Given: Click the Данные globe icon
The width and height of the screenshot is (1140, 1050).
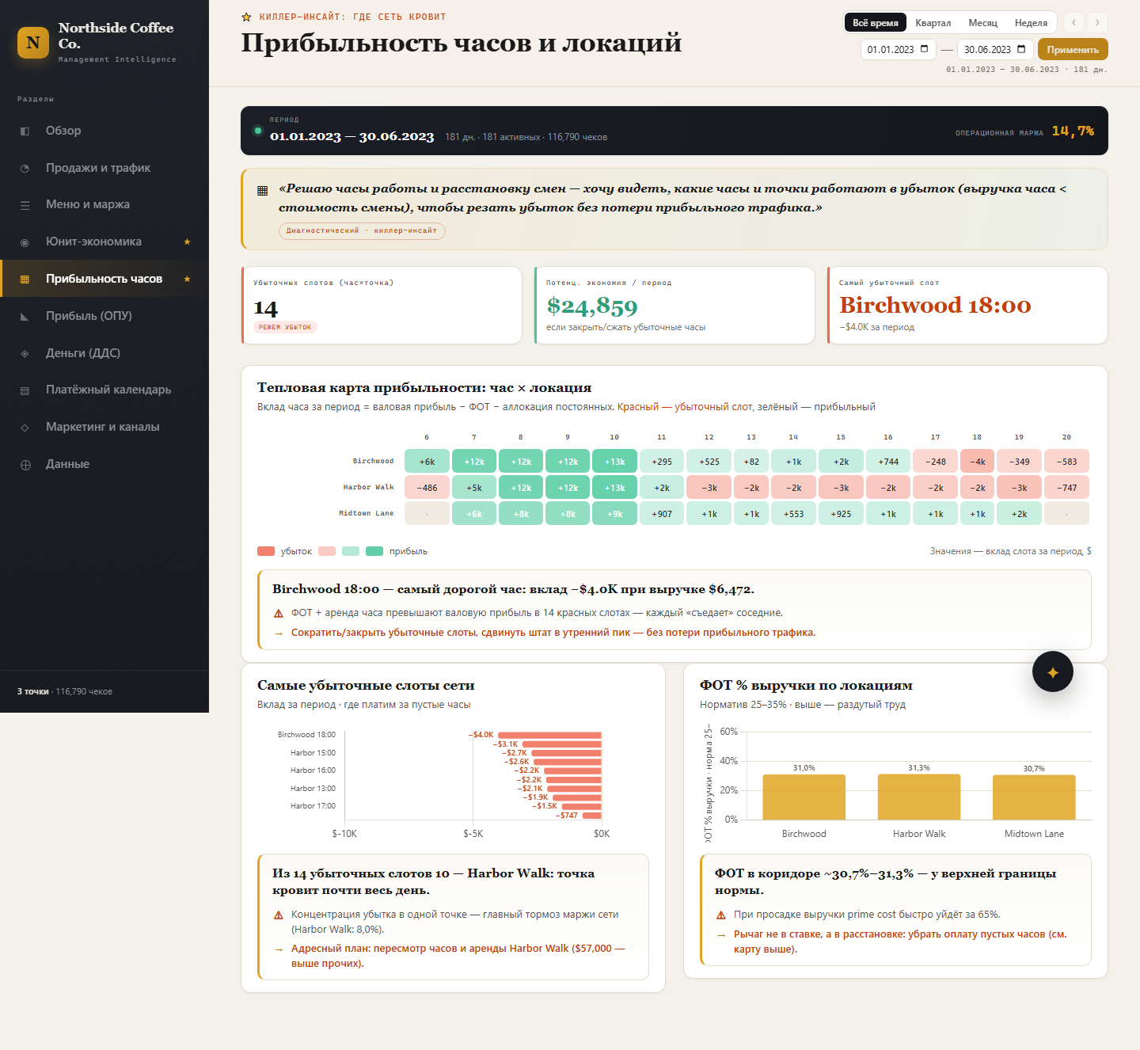Looking at the screenshot, I should coord(25,465).
